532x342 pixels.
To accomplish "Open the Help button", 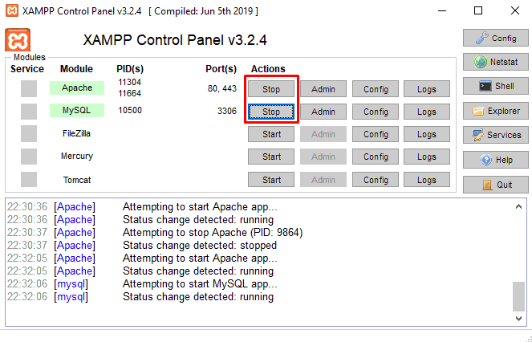I will 496,160.
